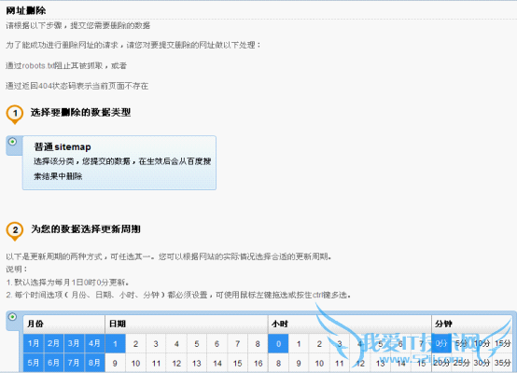Choose day 8 in the 日期 column
The image size is (517, 373).
[258, 344]
